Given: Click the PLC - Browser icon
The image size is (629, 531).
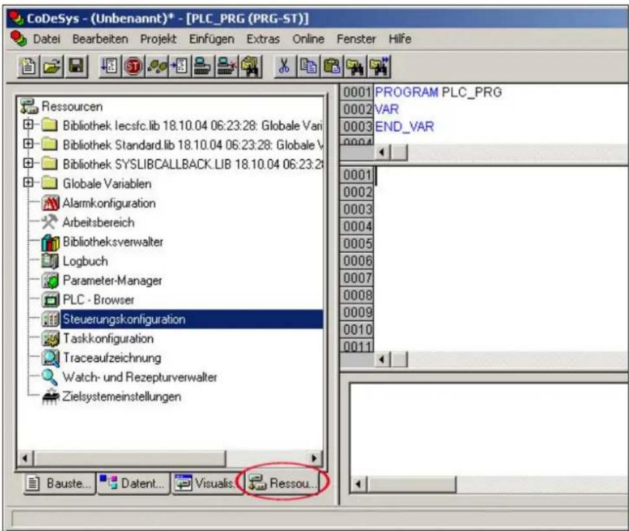Looking at the screenshot, I should [x=50, y=300].
